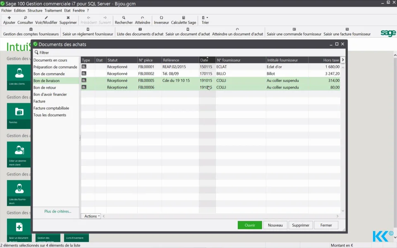Open Saisir une facture fournisseur
Image resolution: width=397 pixels, height=248 pixels.
point(347,32)
